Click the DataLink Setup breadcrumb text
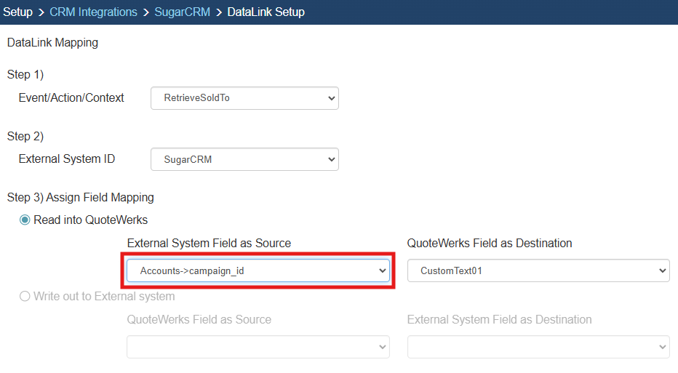 coord(266,12)
